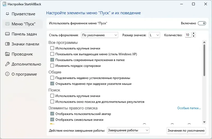
Task: Click the scrollbar up arrow in settings list
Action: [x=204, y=42]
